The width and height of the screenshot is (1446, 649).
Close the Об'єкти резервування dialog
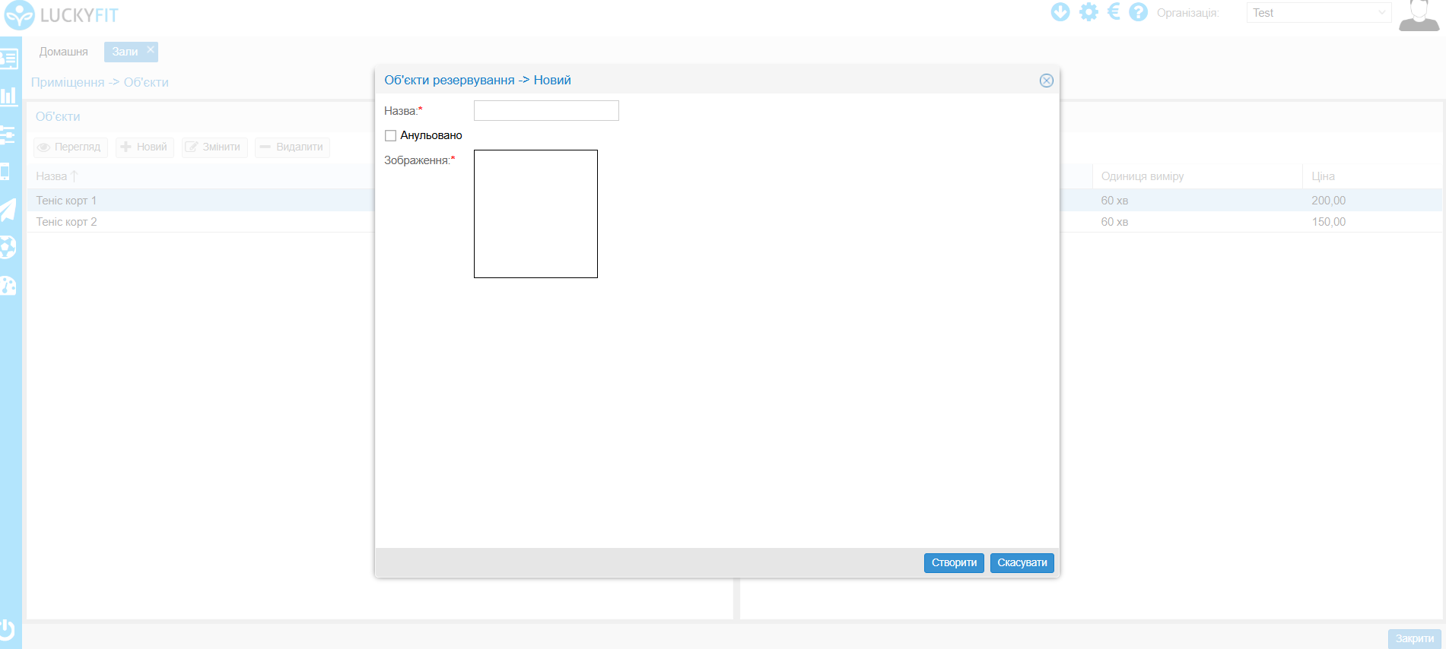[1047, 81]
